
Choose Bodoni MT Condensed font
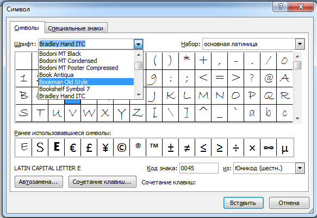point(86,61)
